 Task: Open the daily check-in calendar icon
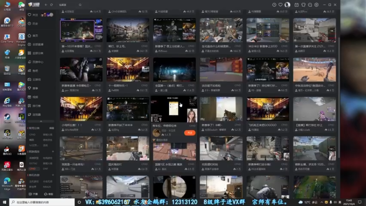(x=296, y=5)
